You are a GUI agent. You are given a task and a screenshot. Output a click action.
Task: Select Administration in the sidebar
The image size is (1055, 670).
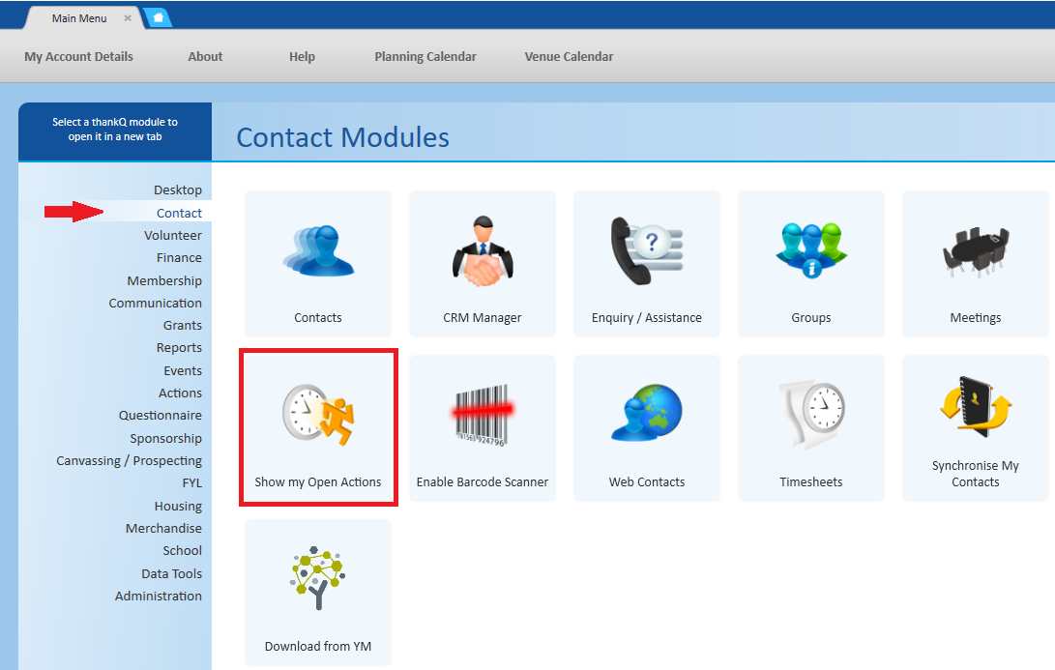[159, 596]
